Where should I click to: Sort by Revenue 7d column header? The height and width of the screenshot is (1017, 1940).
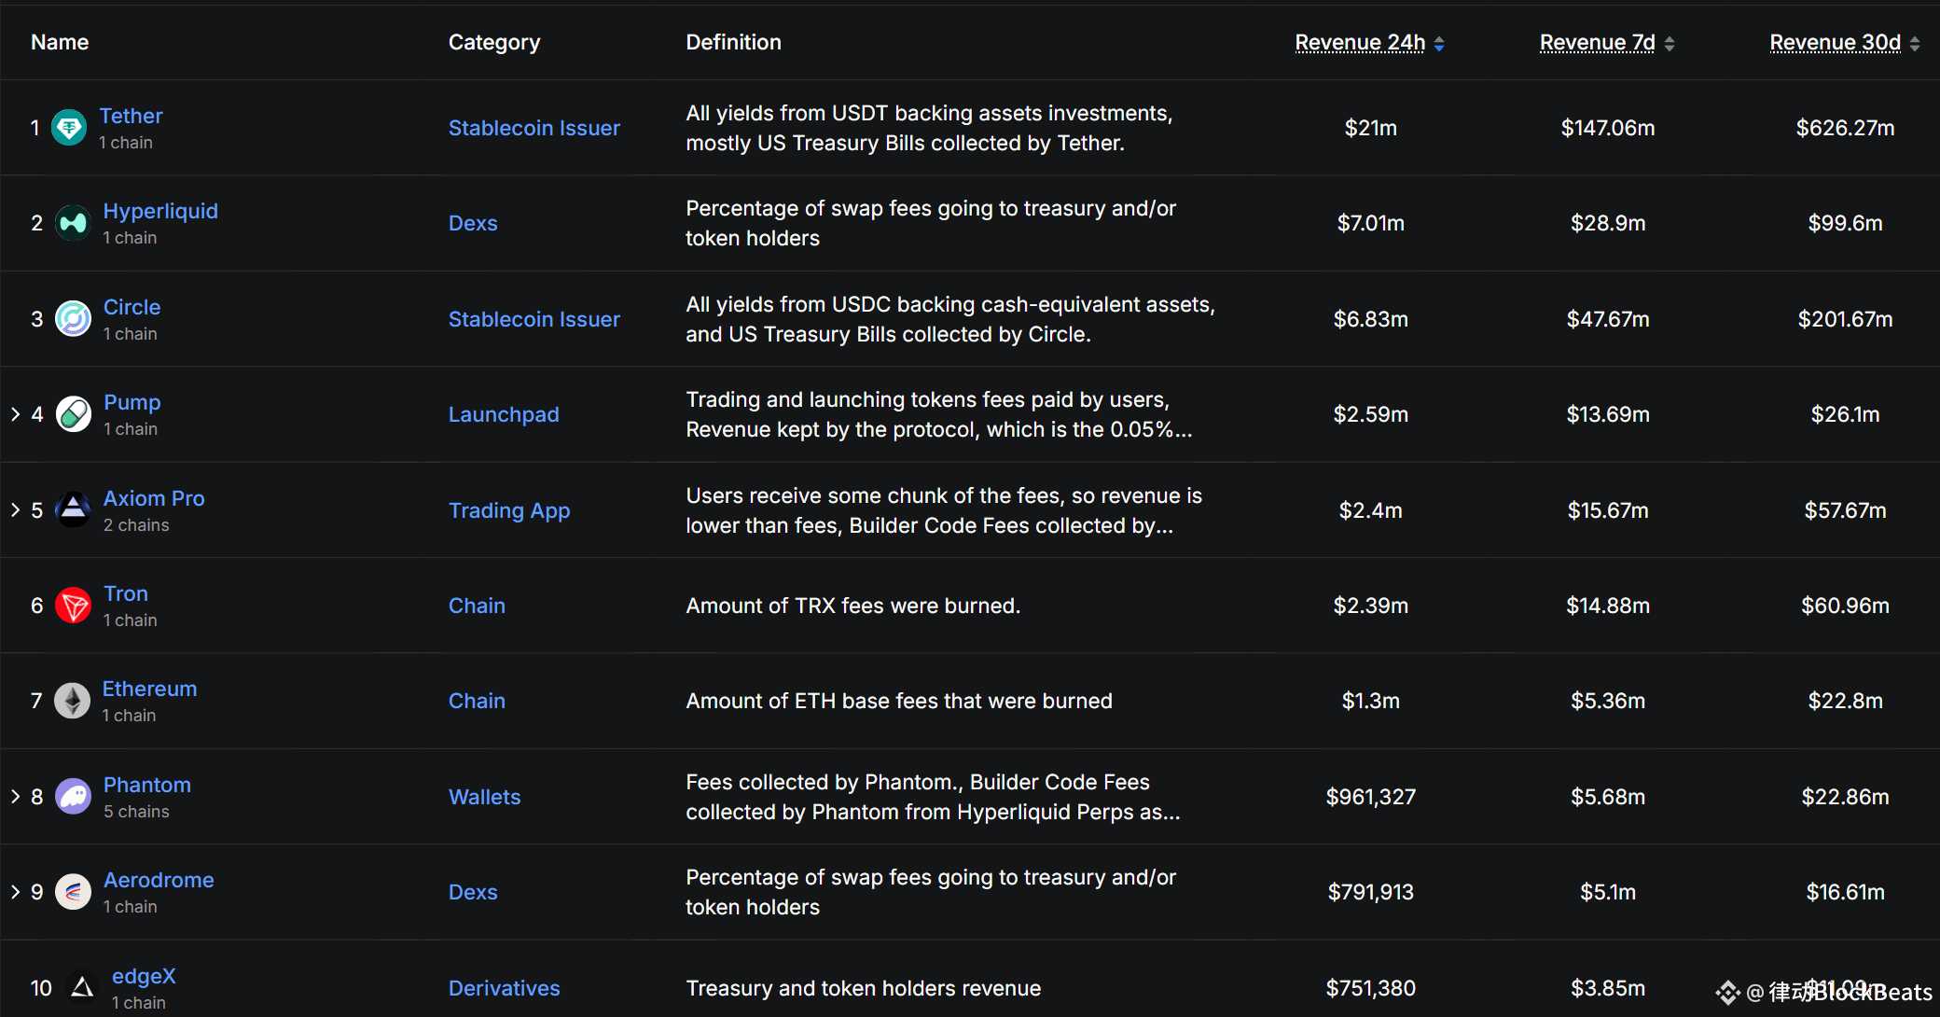(1597, 43)
